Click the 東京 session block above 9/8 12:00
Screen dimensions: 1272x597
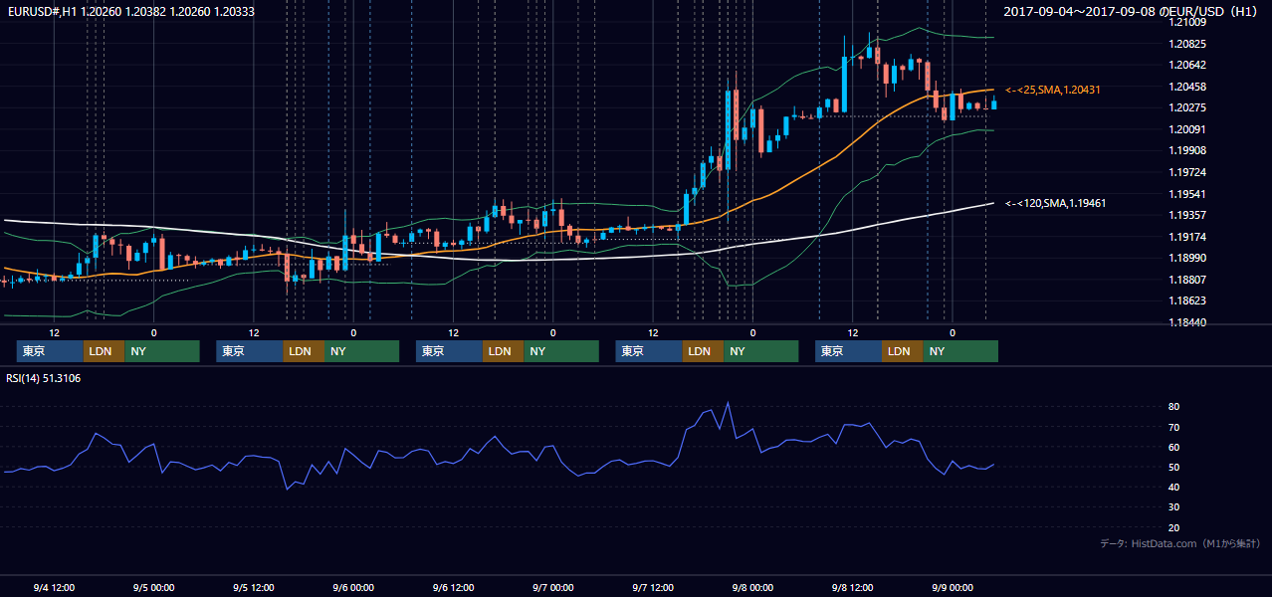click(x=848, y=351)
